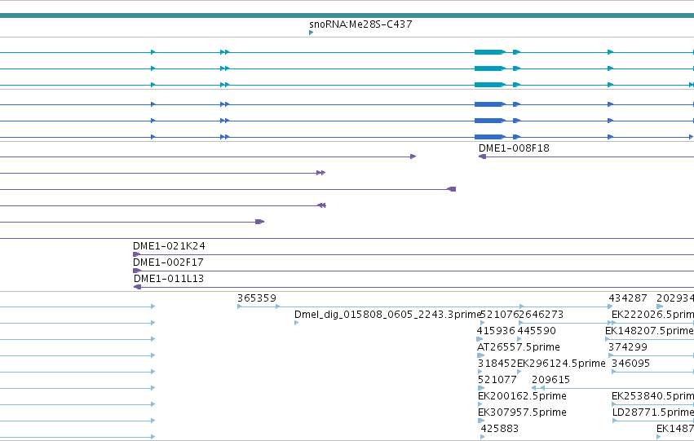
Task: Click the DME1-002F17 start arrow marker
Action: click(137, 271)
